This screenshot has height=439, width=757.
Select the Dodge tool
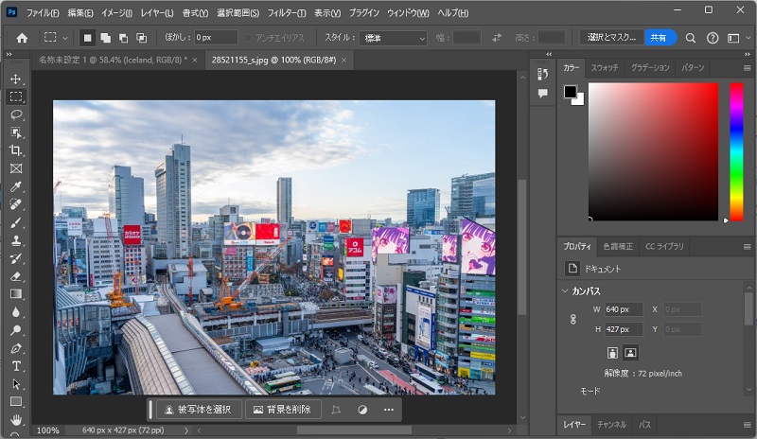[x=16, y=330]
